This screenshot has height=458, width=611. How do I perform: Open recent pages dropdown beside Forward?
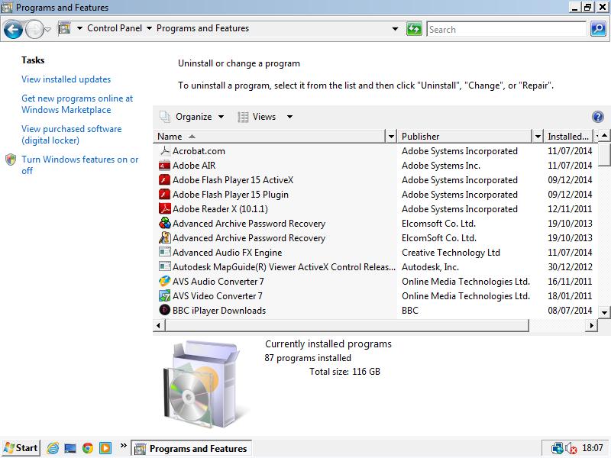click(x=48, y=29)
